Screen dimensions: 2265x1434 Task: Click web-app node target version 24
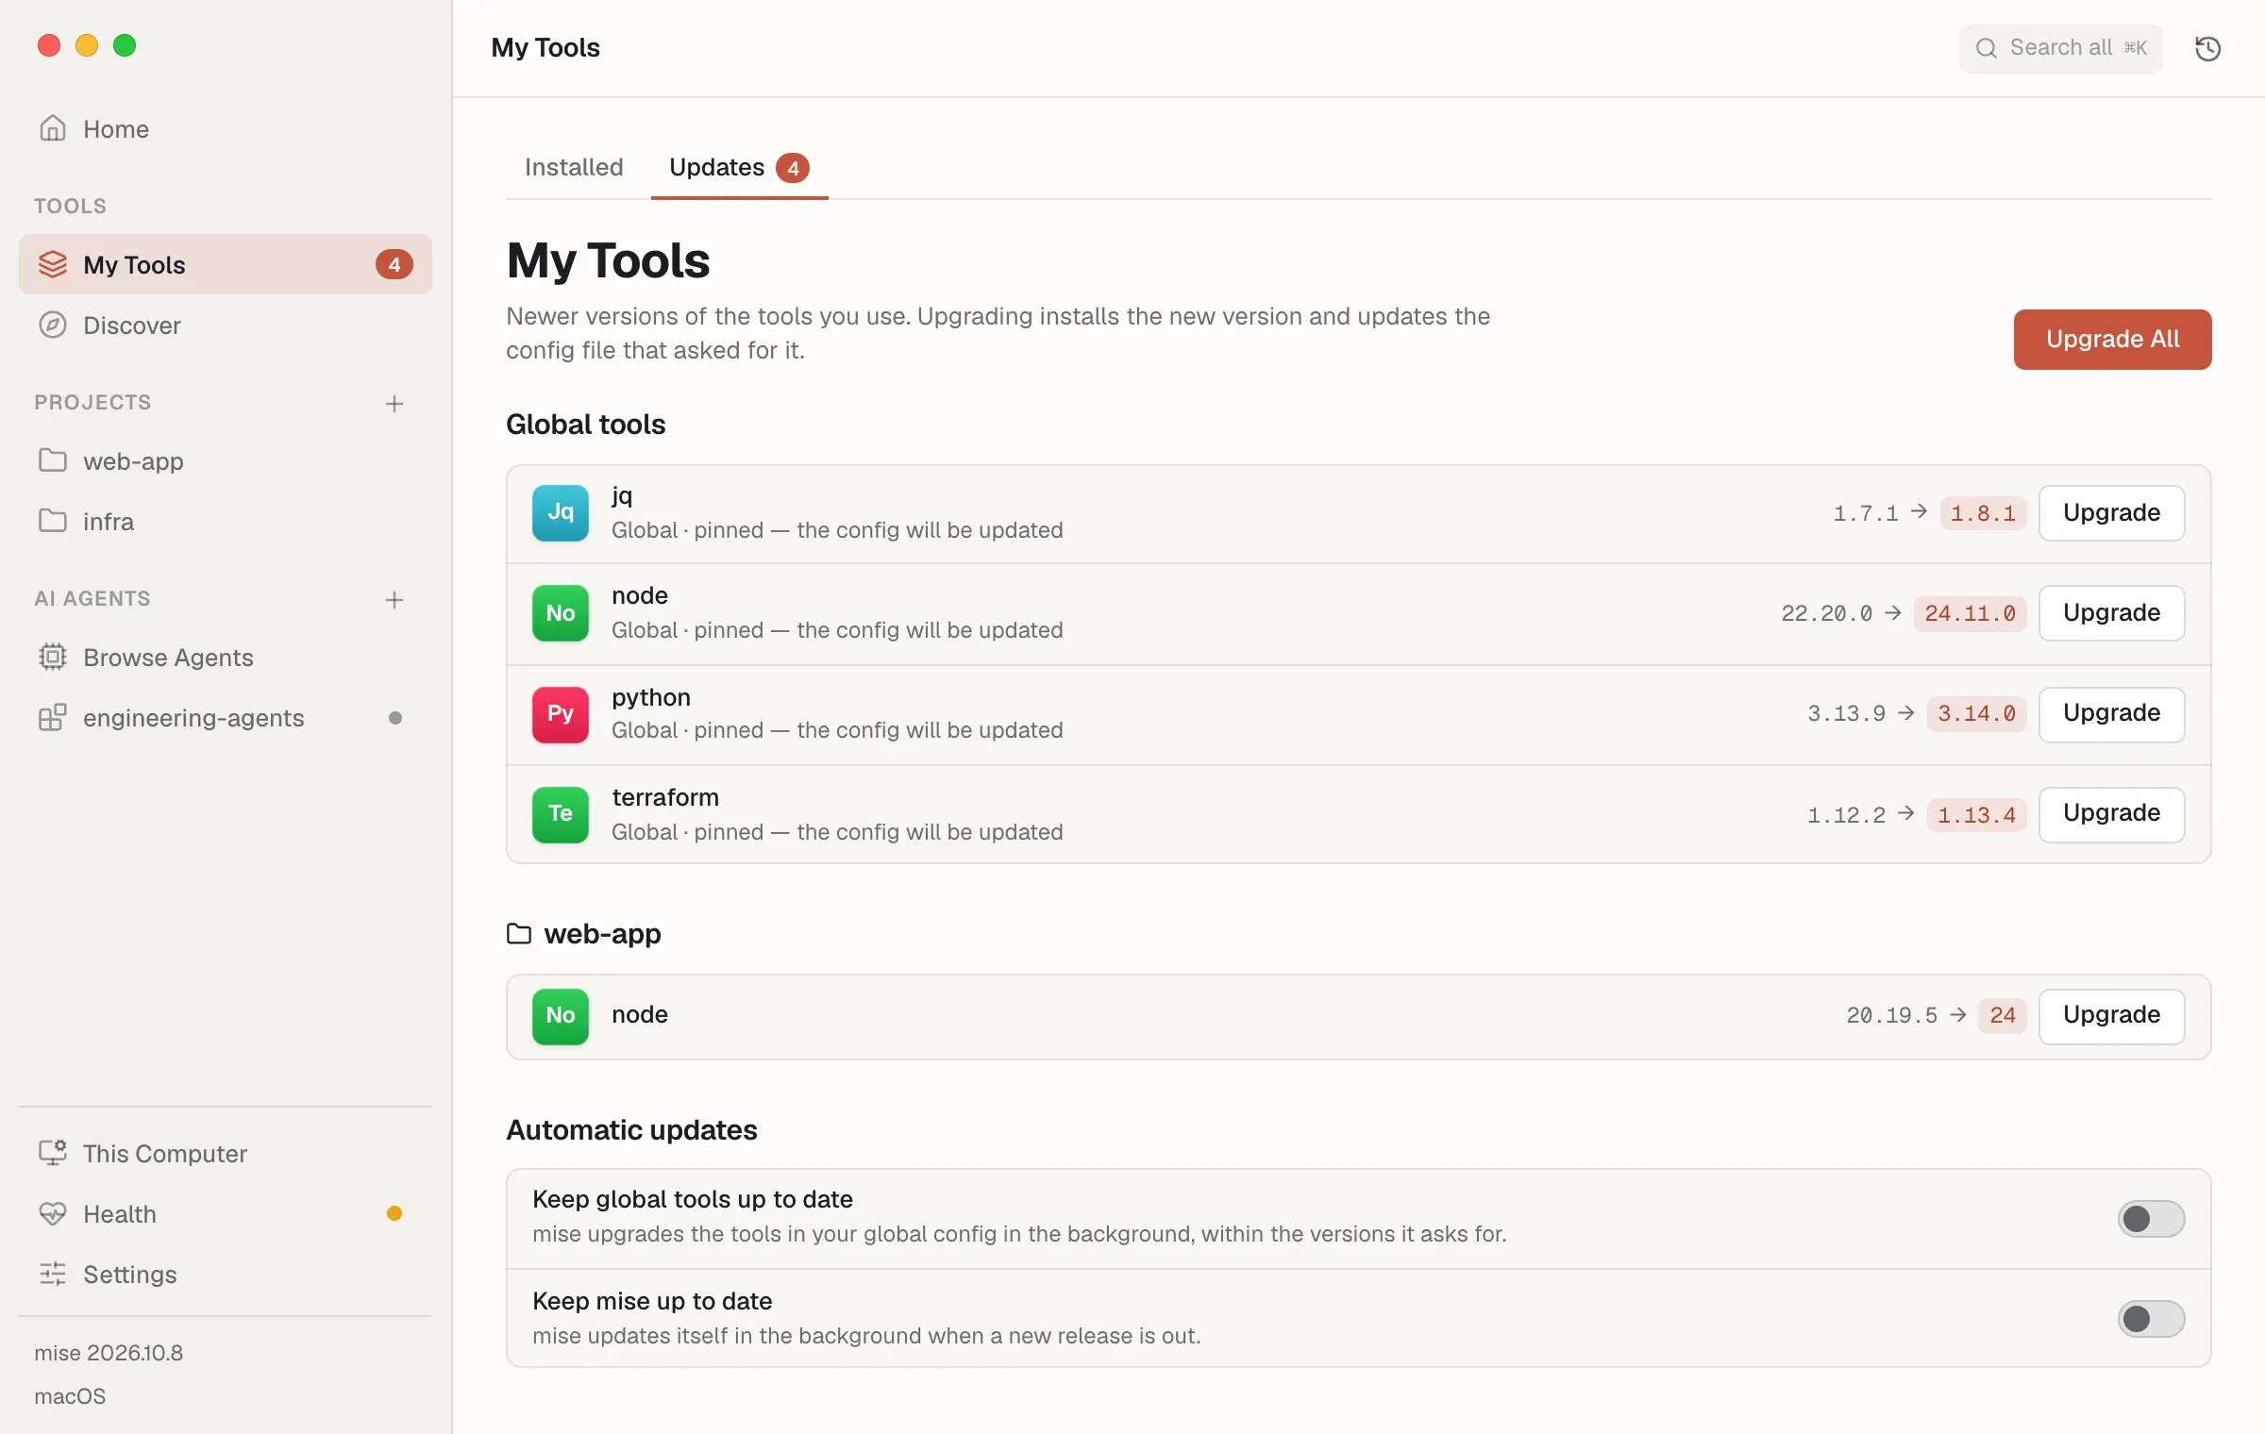(x=2003, y=1015)
